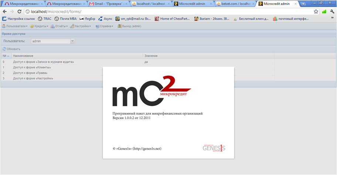Open the RegExp bookmark

tap(87, 19)
